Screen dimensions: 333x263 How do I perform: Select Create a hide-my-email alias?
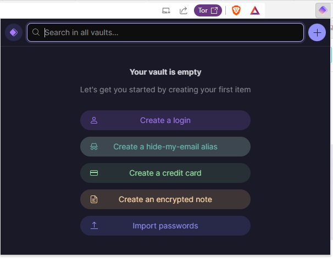pyautogui.click(x=165, y=147)
